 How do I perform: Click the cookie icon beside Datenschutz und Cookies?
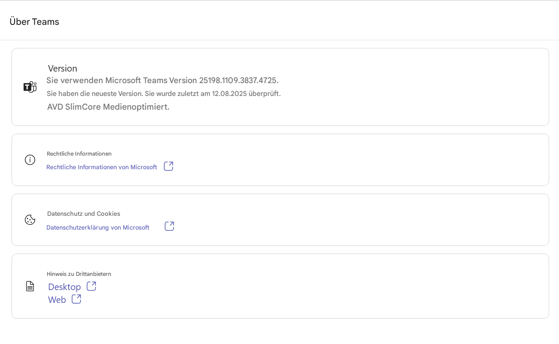click(x=30, y=220)
